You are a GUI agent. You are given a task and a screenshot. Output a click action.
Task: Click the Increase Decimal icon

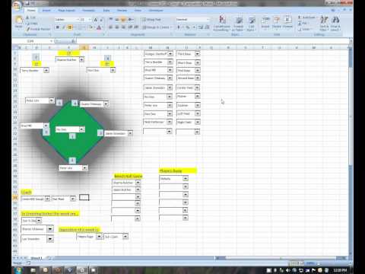[201, 27]
